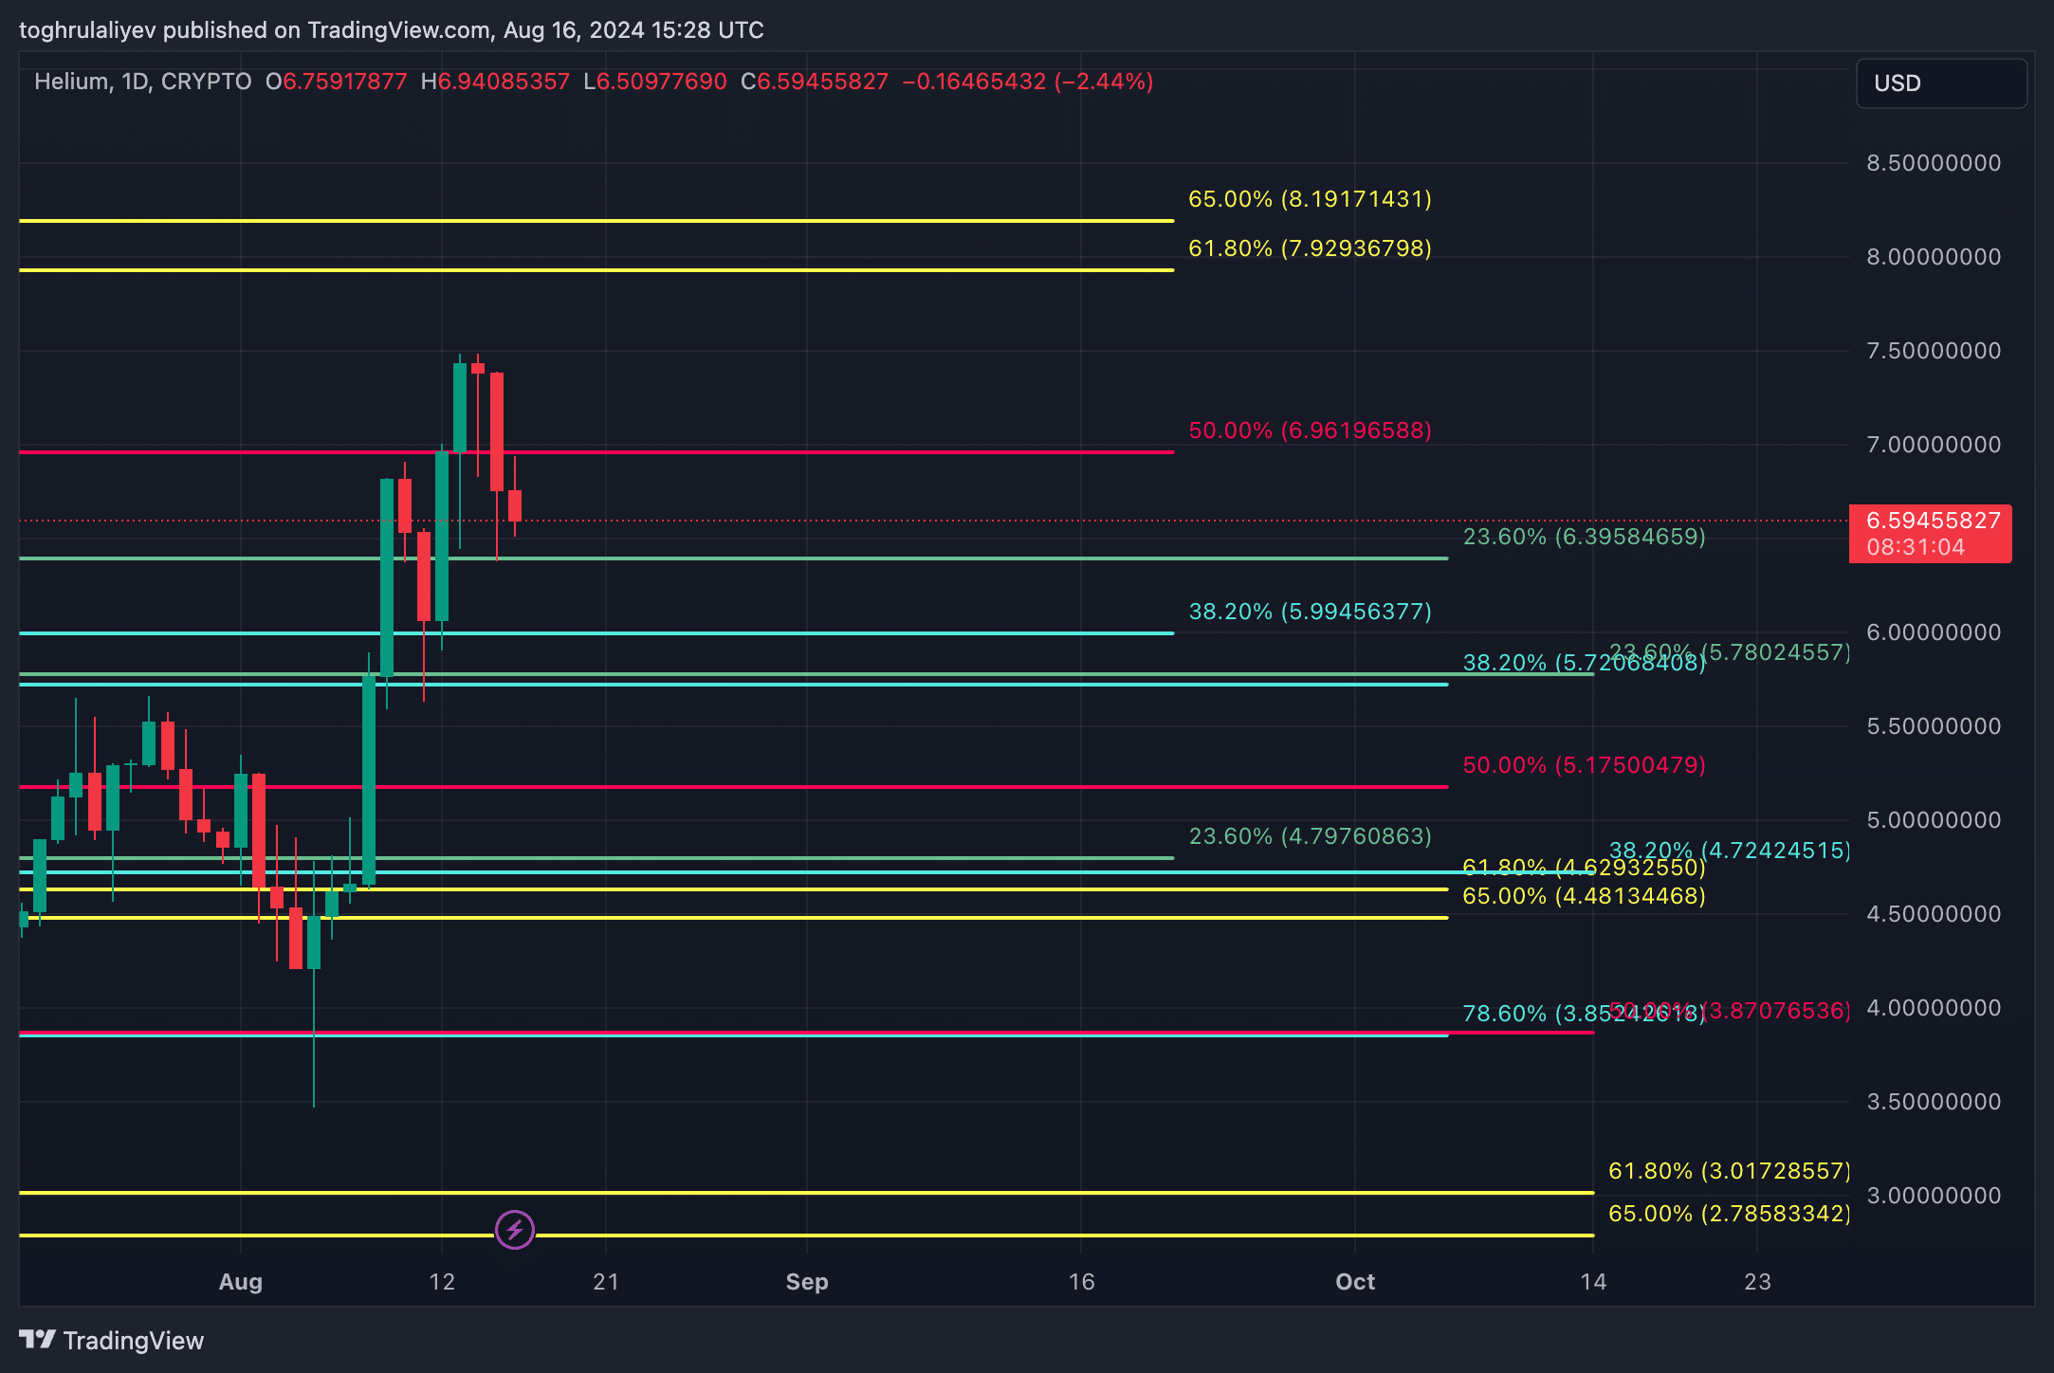Screen dimensions: 2054x1373
Task: Click the Oct date on time axis
Action: [x=1355, y=1282]
